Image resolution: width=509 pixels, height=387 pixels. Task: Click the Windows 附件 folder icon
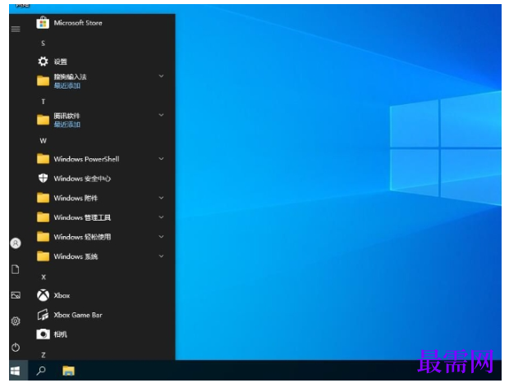(x=43, y=198)
